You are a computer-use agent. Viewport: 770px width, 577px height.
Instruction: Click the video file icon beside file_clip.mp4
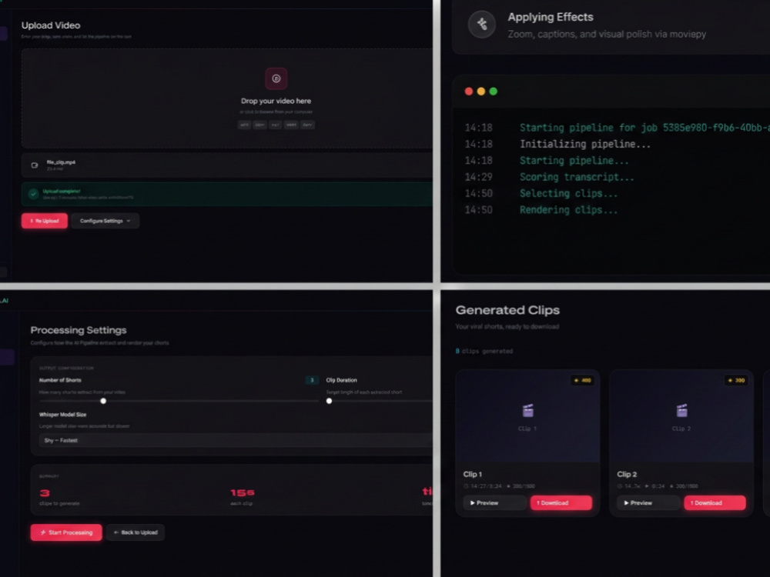tap(35, 165)
